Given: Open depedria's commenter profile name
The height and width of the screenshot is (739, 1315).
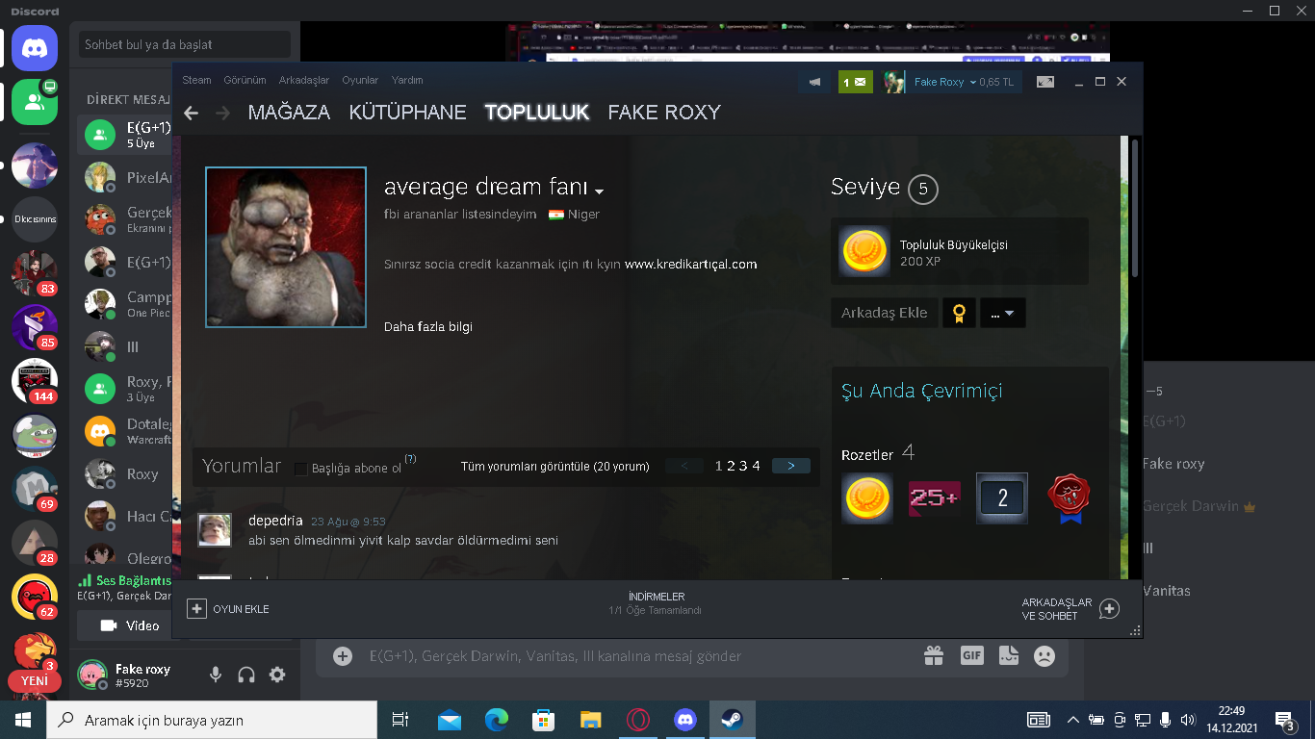Looking at the screenshot, I should pyautogui.click(x=275, y=521).
